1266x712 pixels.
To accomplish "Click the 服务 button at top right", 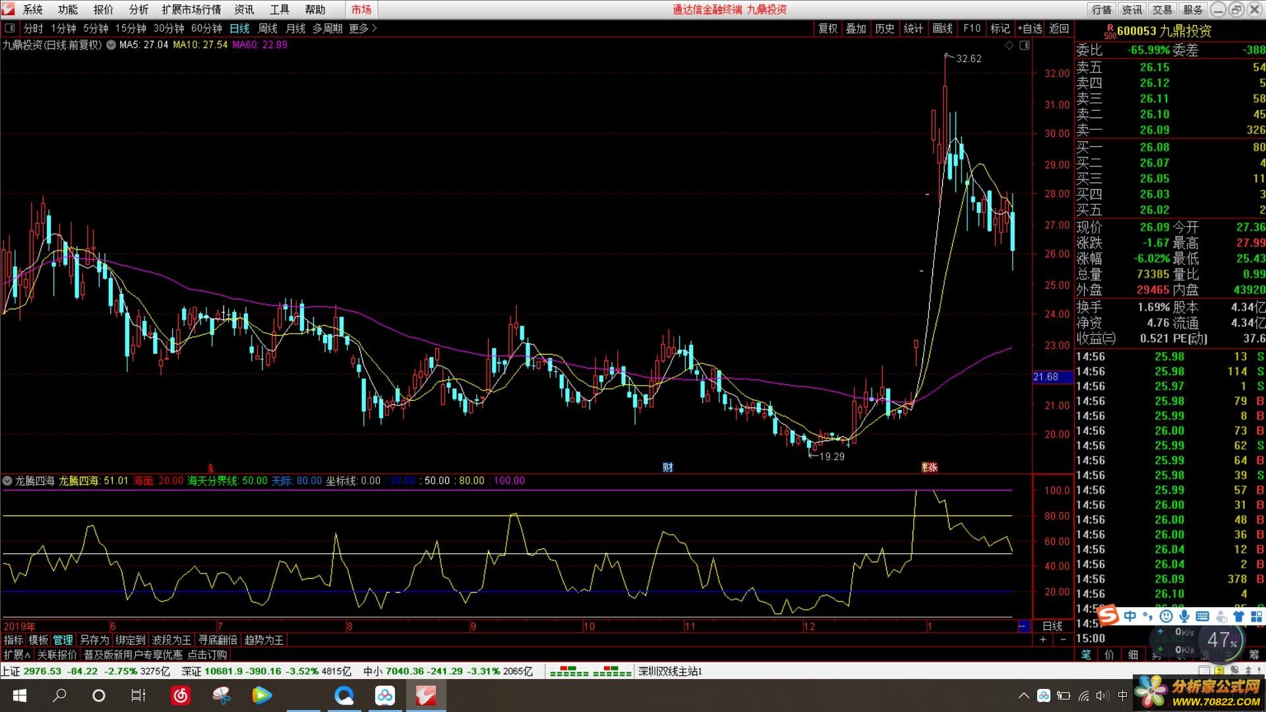I will click(1193, 9).
